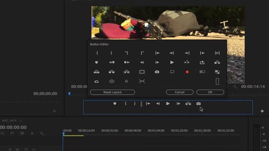
Task: Choose the Export Frame camera icon in Button Editor
Action: coord(157,72)
